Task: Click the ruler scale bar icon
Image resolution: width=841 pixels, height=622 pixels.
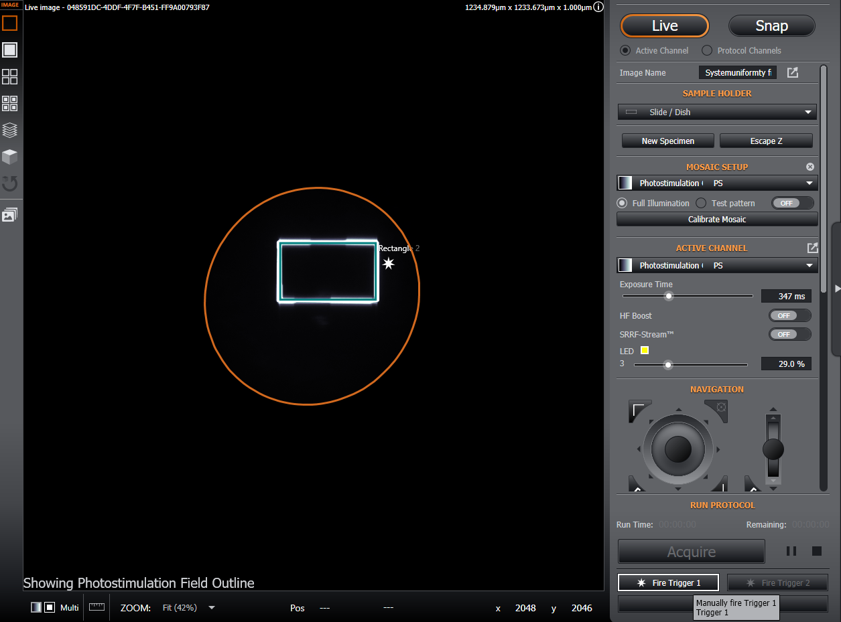Action: coord(97,607)
